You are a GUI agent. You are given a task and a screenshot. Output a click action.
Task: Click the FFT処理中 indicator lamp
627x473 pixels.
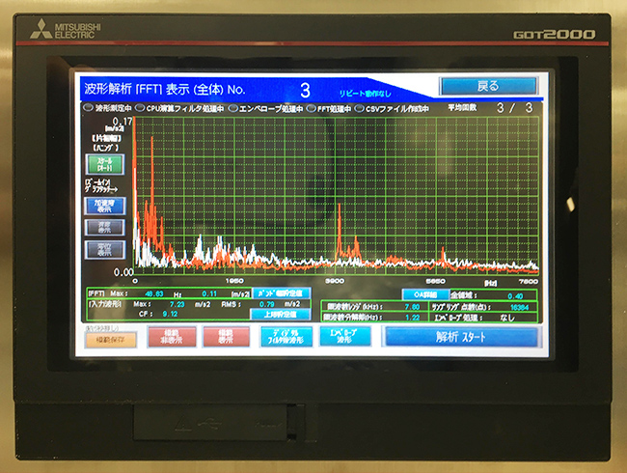point(312,109)
